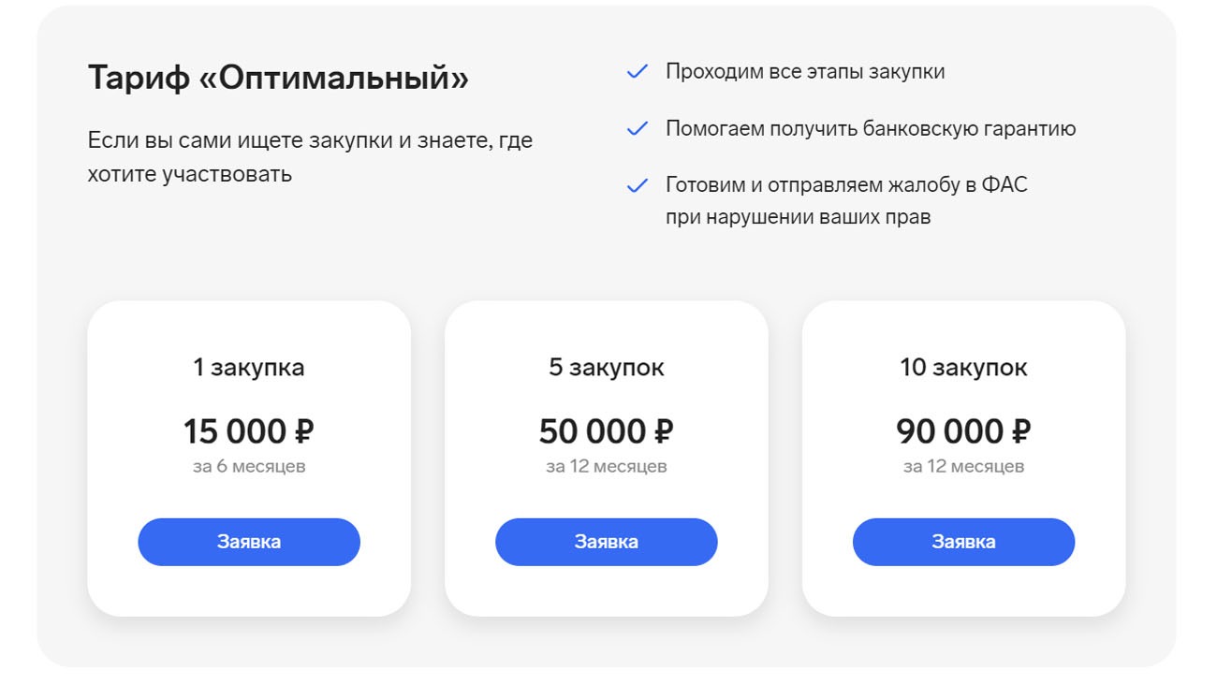Image resolution: width=1217 pixels, height=684 pixels.
Task: Click the 50 000 ₽ price
Action: point(607,431)
